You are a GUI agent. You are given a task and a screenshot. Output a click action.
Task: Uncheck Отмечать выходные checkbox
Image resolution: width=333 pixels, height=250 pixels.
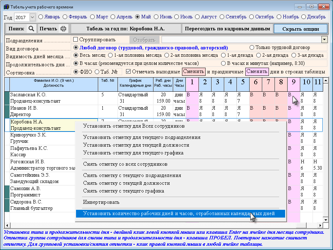pyautogui.click(x=128, y=72)
